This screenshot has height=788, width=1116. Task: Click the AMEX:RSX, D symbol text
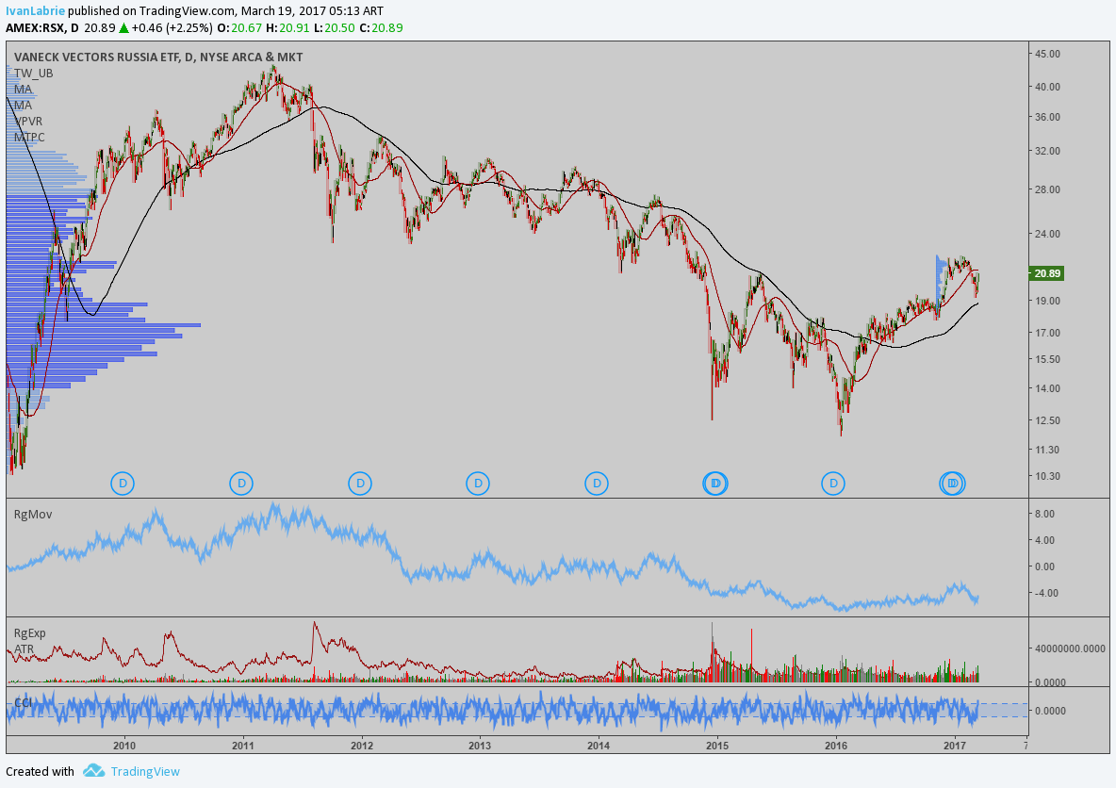[x=42, y=27]
